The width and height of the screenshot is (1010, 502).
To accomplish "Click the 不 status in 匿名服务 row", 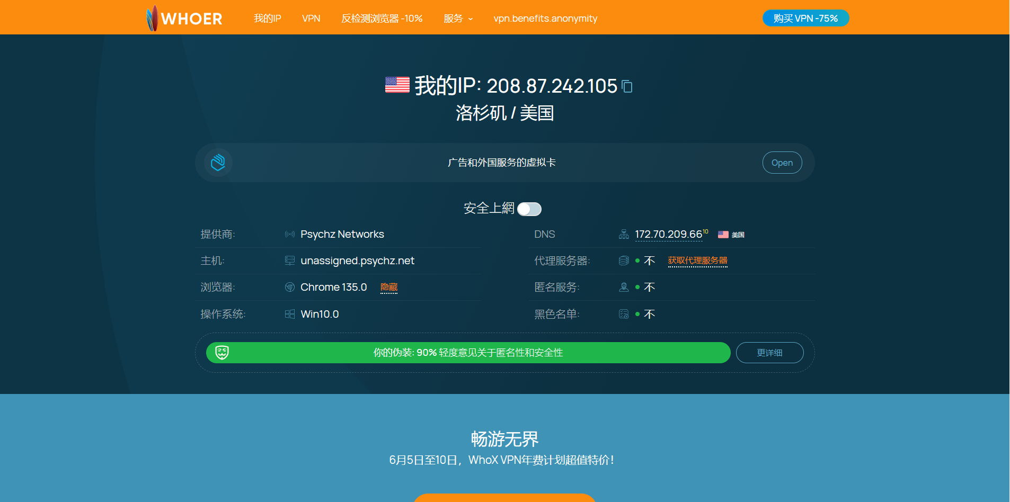I will click(649, 287).
